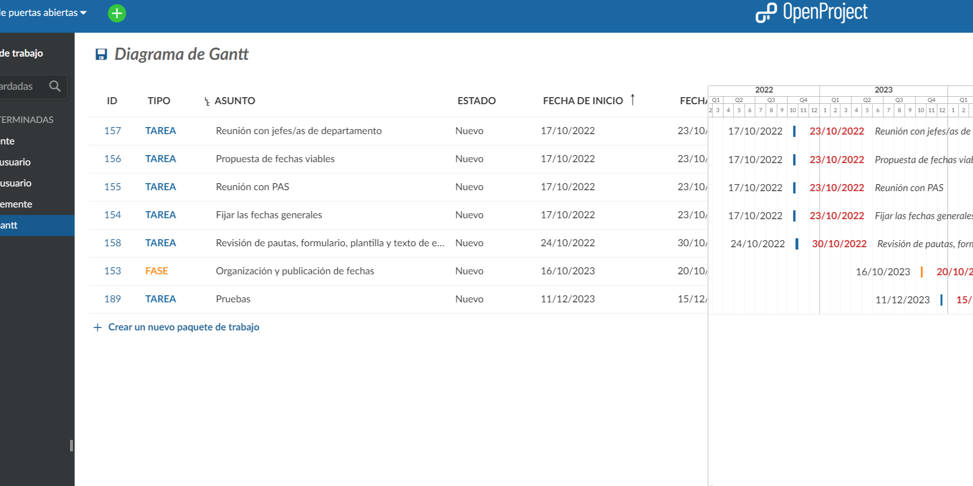The height and width of the screenshot is (486, 973).
Task: Sort by the TIPO column header
Action: pos(159,100)
